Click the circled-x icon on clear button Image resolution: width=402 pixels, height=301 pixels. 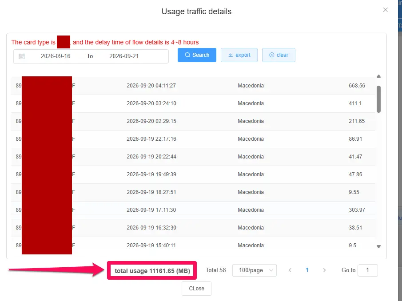pos(272,55)
